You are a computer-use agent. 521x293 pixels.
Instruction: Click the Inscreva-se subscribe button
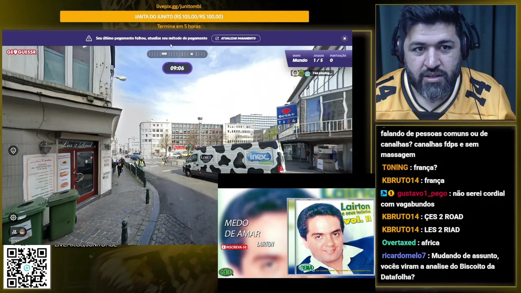click(234, 247)
